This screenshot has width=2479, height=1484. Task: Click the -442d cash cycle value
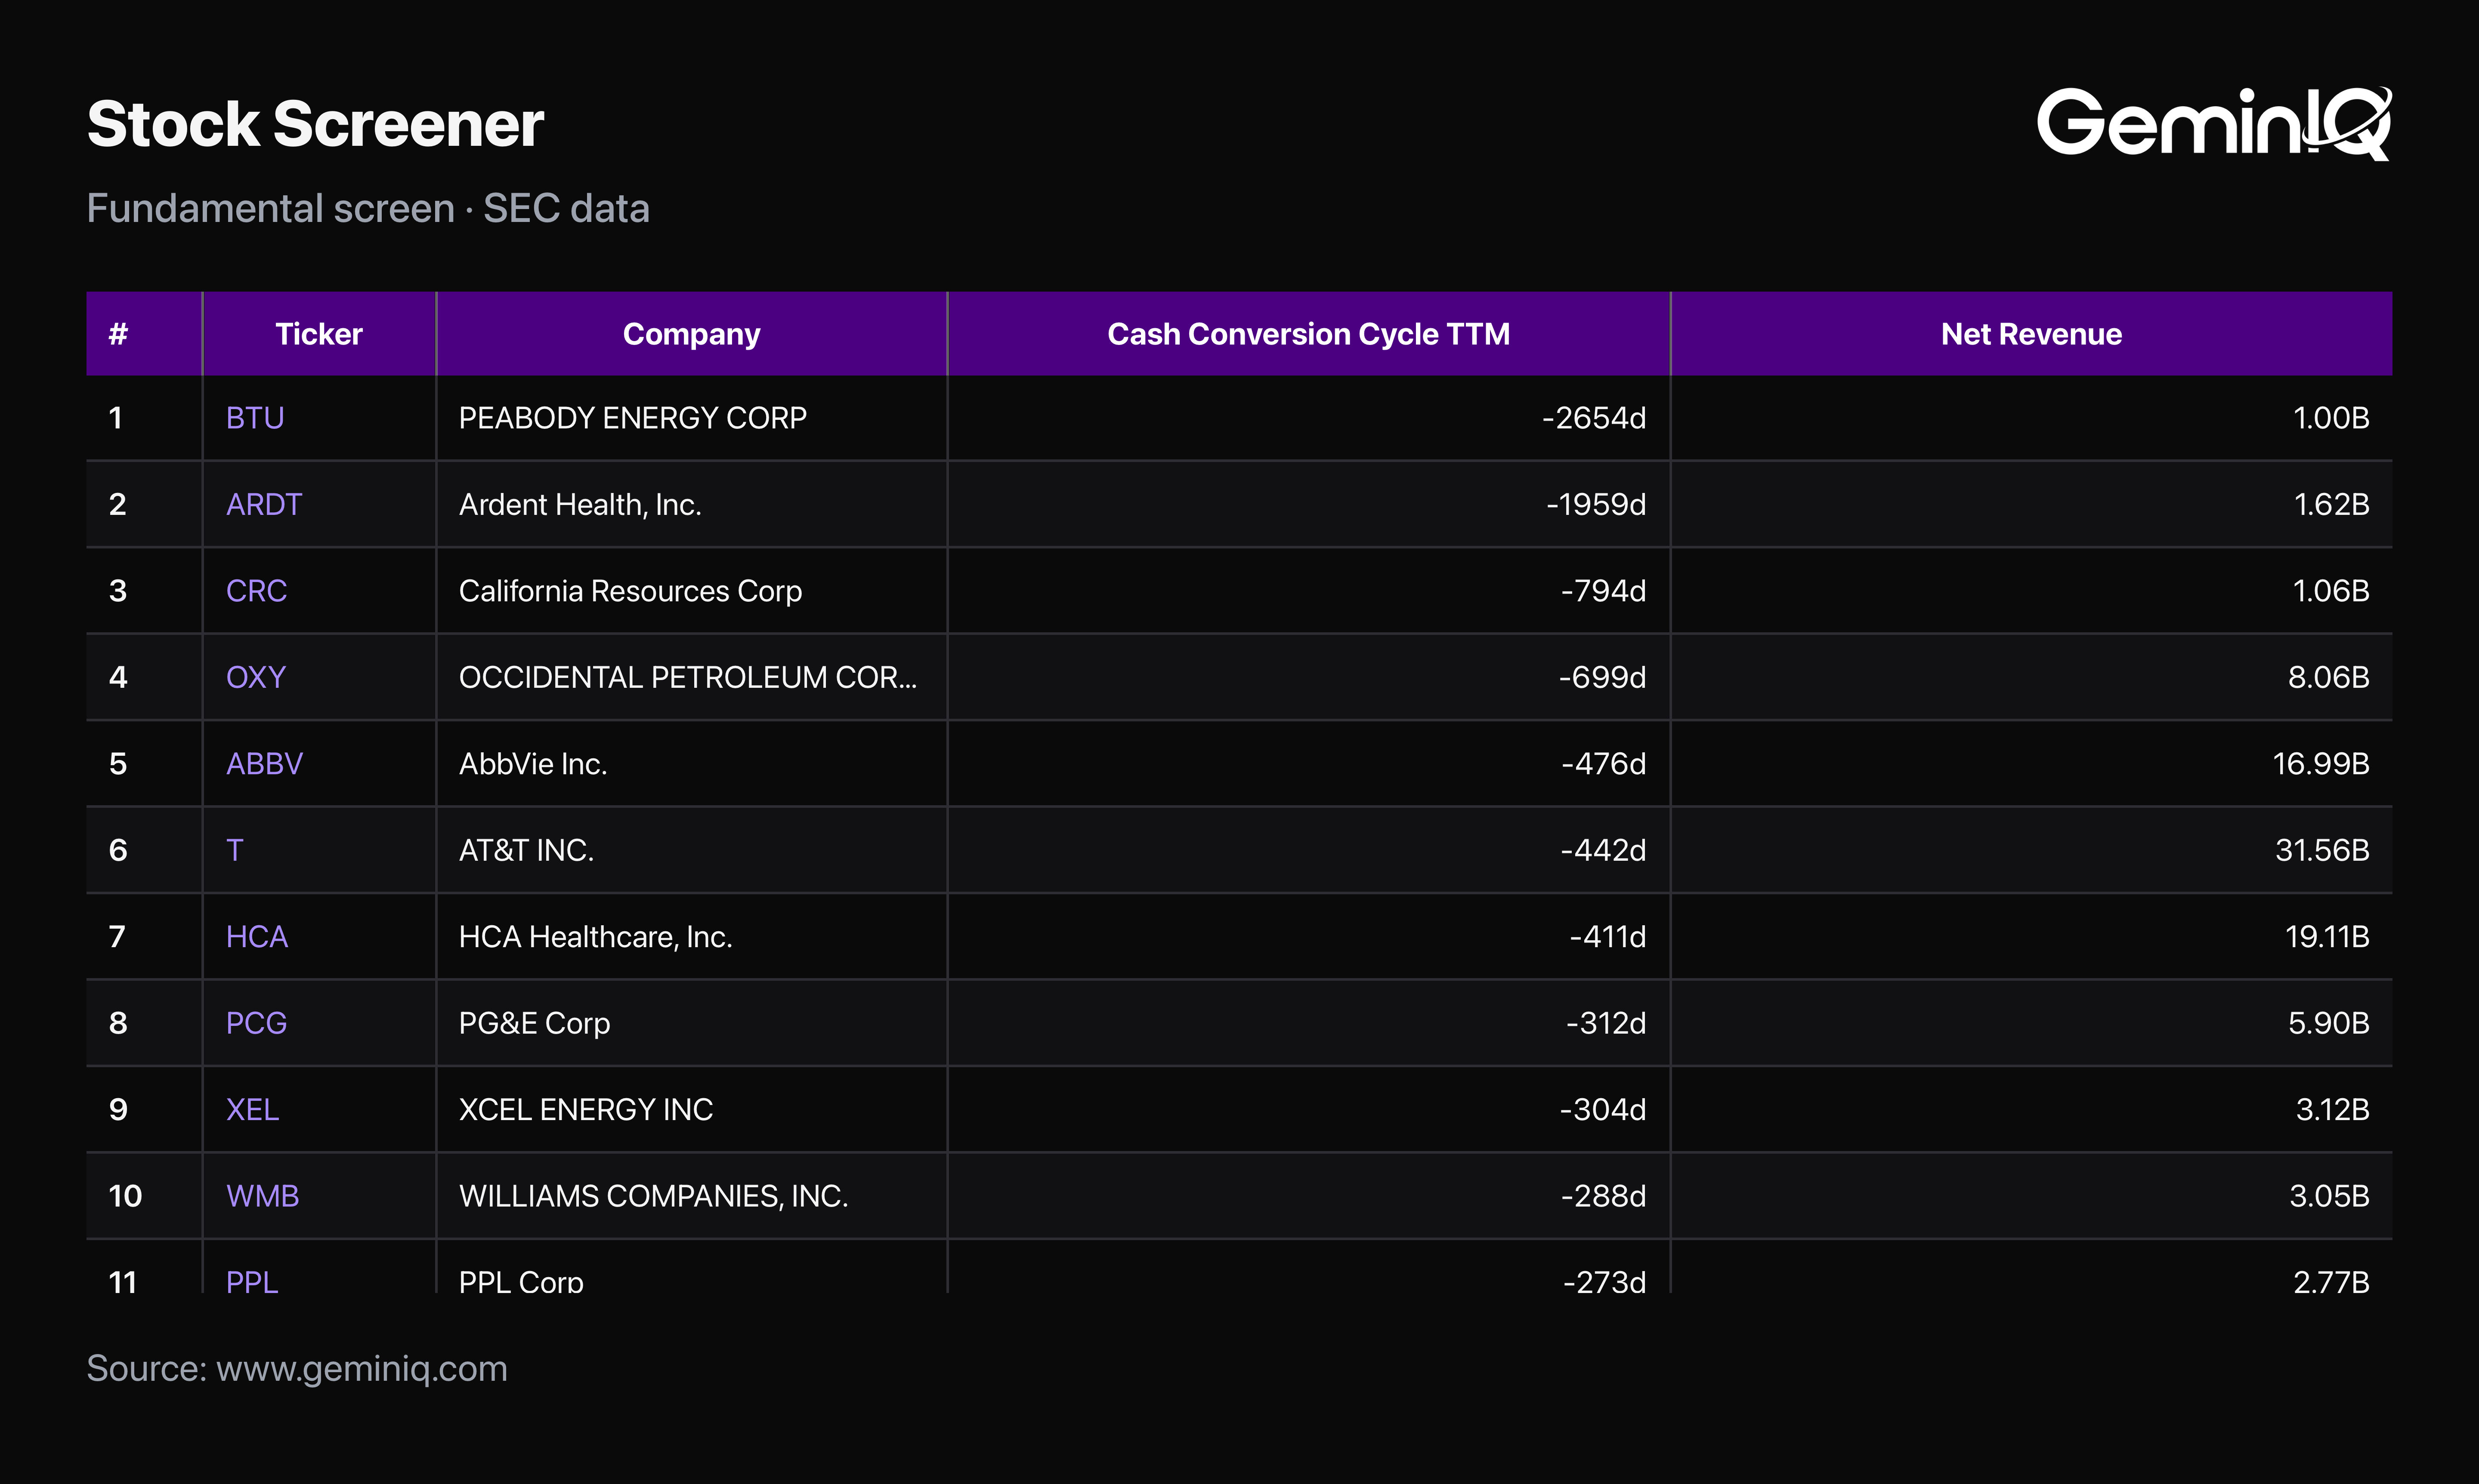click(x=1604, y=850)
